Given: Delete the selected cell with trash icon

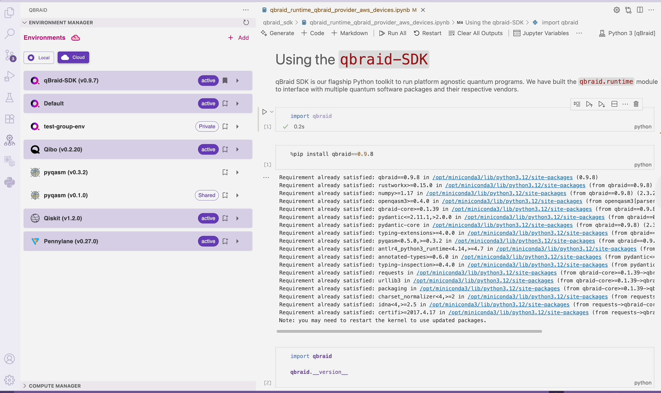Looking at the screenshot, I should point(636,104).
